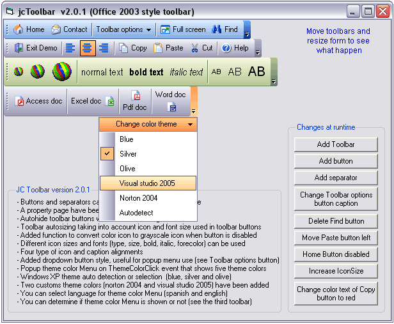Click the Add Toolbar button
The height and width of the screenshot is (324, 394).
click(336, 144)
